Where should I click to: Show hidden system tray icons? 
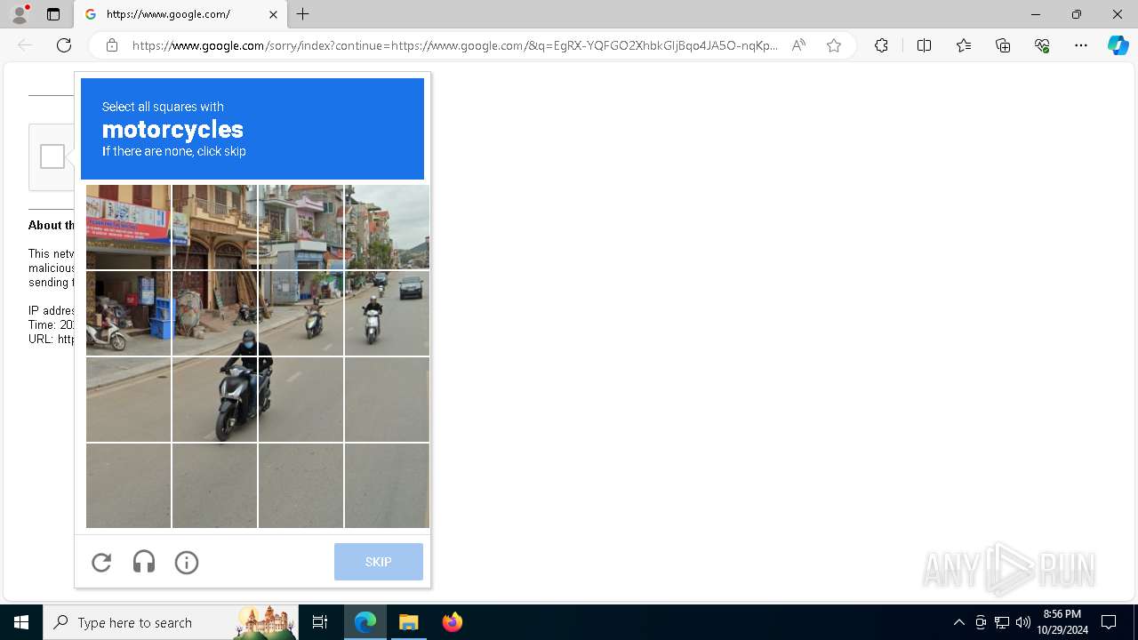(x=958, y=622)
